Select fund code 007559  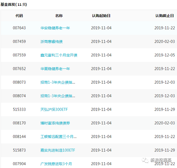[19, 55]
